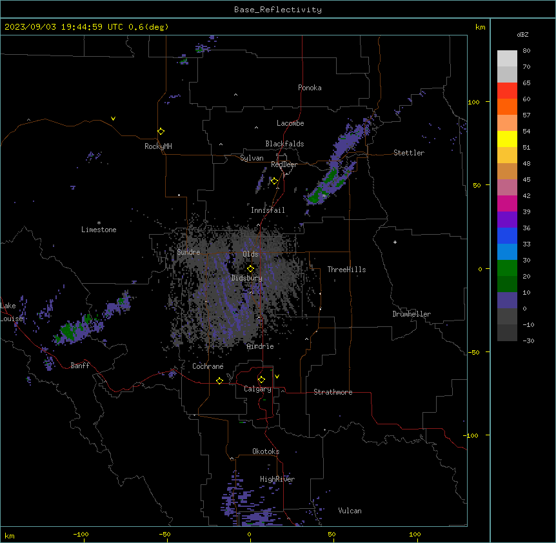Click the RedDeer city label
556x543 pixels.
click(284, 164)
